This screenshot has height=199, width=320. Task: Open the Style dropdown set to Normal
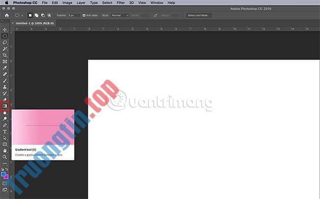(120, 15)
